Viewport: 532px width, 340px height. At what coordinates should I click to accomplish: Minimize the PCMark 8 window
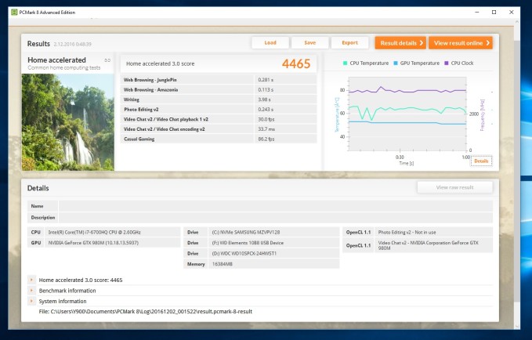[x=477, y=13]
